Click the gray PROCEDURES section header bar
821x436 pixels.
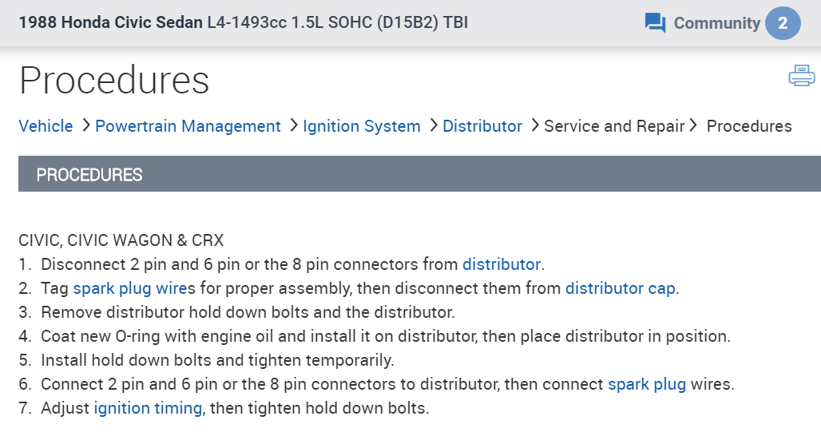tap(419, 175)
